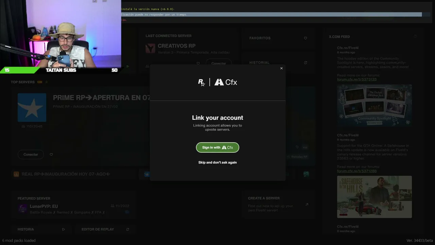Click the 'versión nueva (v6.8.0)' log line
The height and width of the screenshot is (245, 435).
(148, 9)
